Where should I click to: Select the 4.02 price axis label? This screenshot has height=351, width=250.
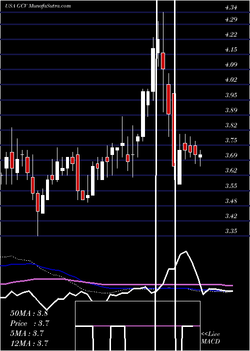(231, 79)
